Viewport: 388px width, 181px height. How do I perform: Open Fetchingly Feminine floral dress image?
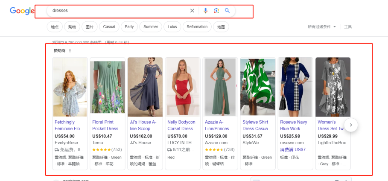tap(70, 87)
